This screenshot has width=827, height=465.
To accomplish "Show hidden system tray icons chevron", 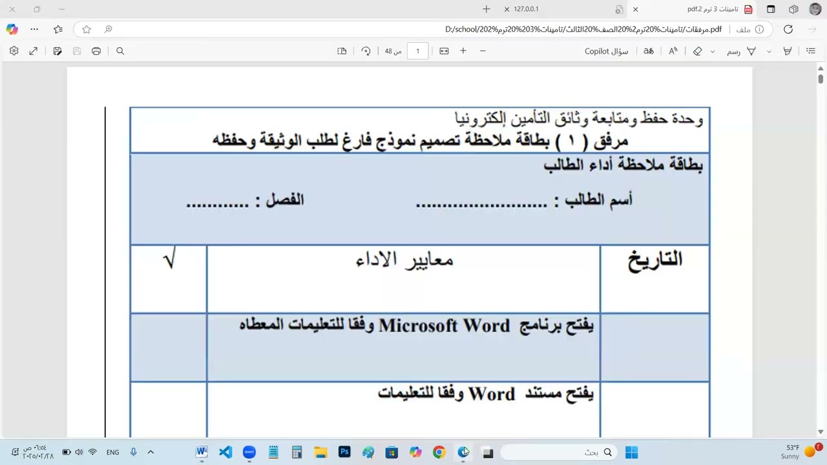I will point(151,452).
